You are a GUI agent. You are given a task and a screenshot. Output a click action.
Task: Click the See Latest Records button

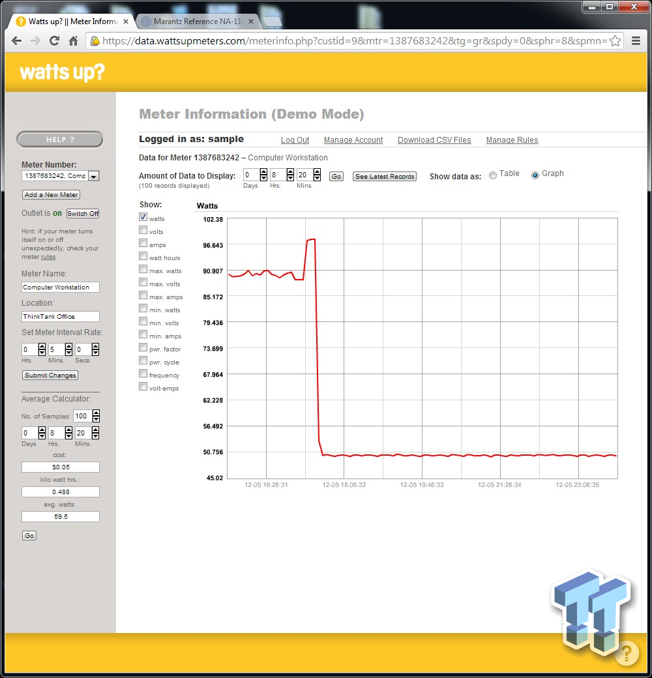tap(384, 176)
